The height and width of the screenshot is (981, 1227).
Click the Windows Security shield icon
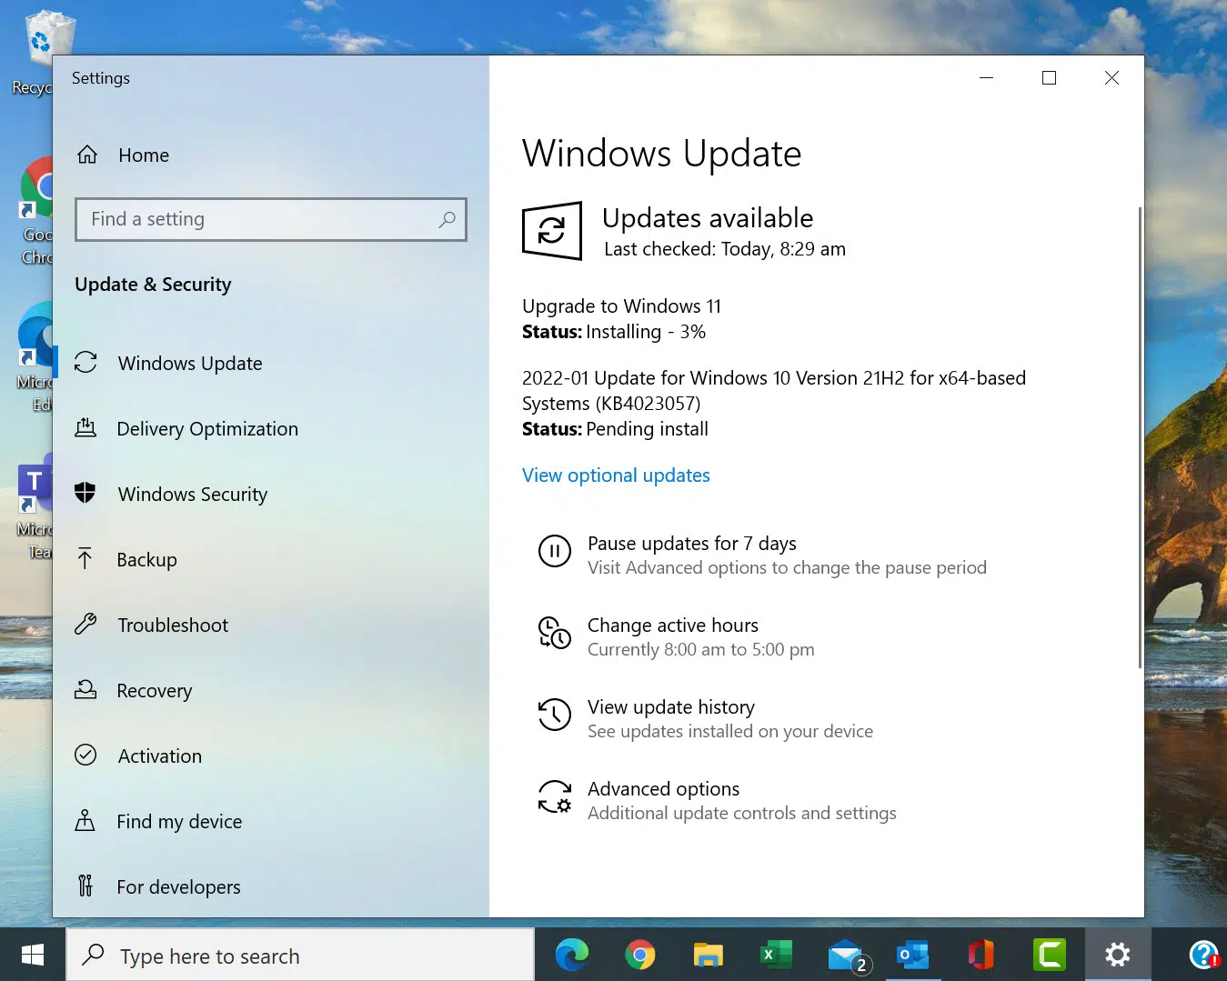pos(85,494)
